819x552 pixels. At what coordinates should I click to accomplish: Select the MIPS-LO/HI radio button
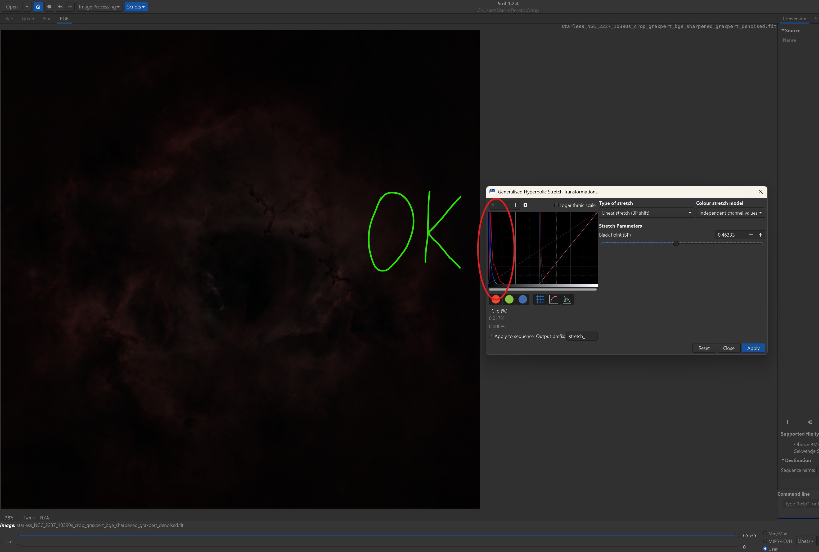(765, 541)
